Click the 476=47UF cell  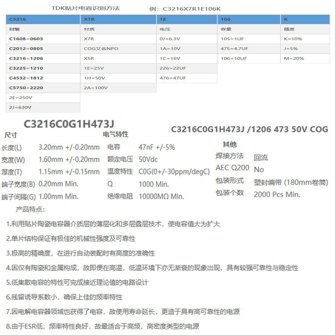click(187, 78)
